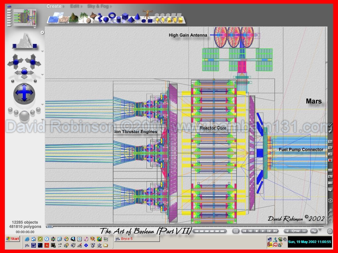Create a 2D disc object
Viewport: 338px width, 253px height.
coord(143,21)
